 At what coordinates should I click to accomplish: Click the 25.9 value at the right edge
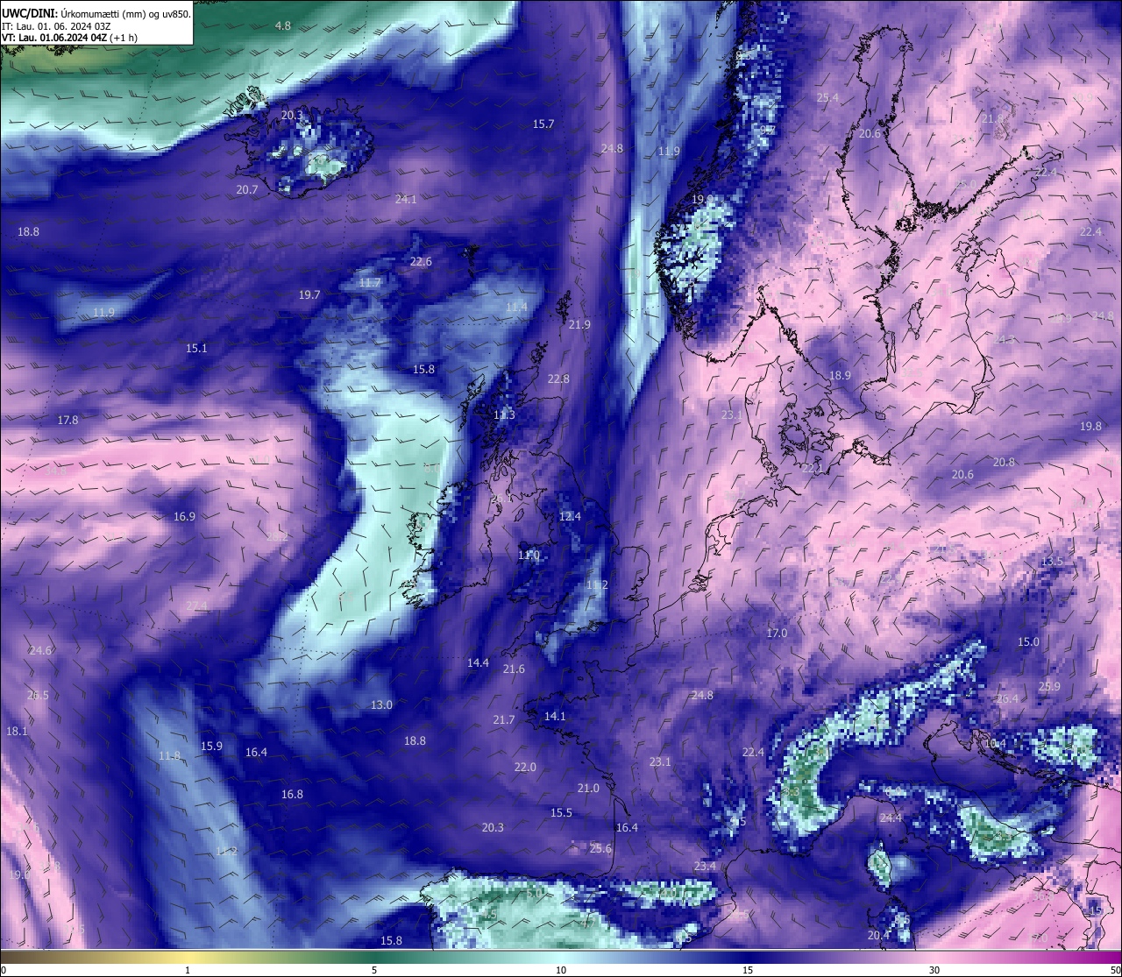tap(1049, 687)
